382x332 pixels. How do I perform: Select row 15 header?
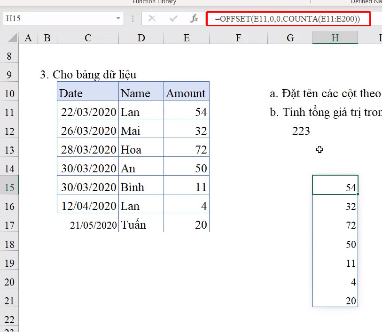pyautogui.click(x=8, y=185)
